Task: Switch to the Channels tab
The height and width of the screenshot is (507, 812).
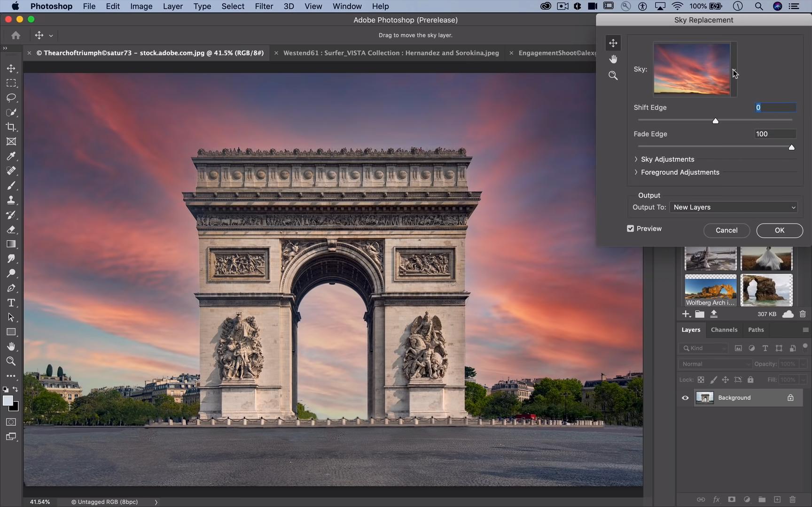Action: [x=724, y=330]
